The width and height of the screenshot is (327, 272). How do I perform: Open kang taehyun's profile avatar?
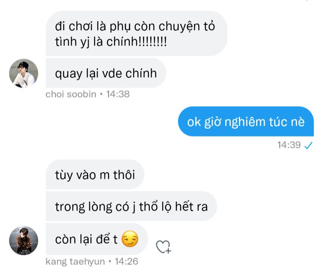[x=24, y=241]
